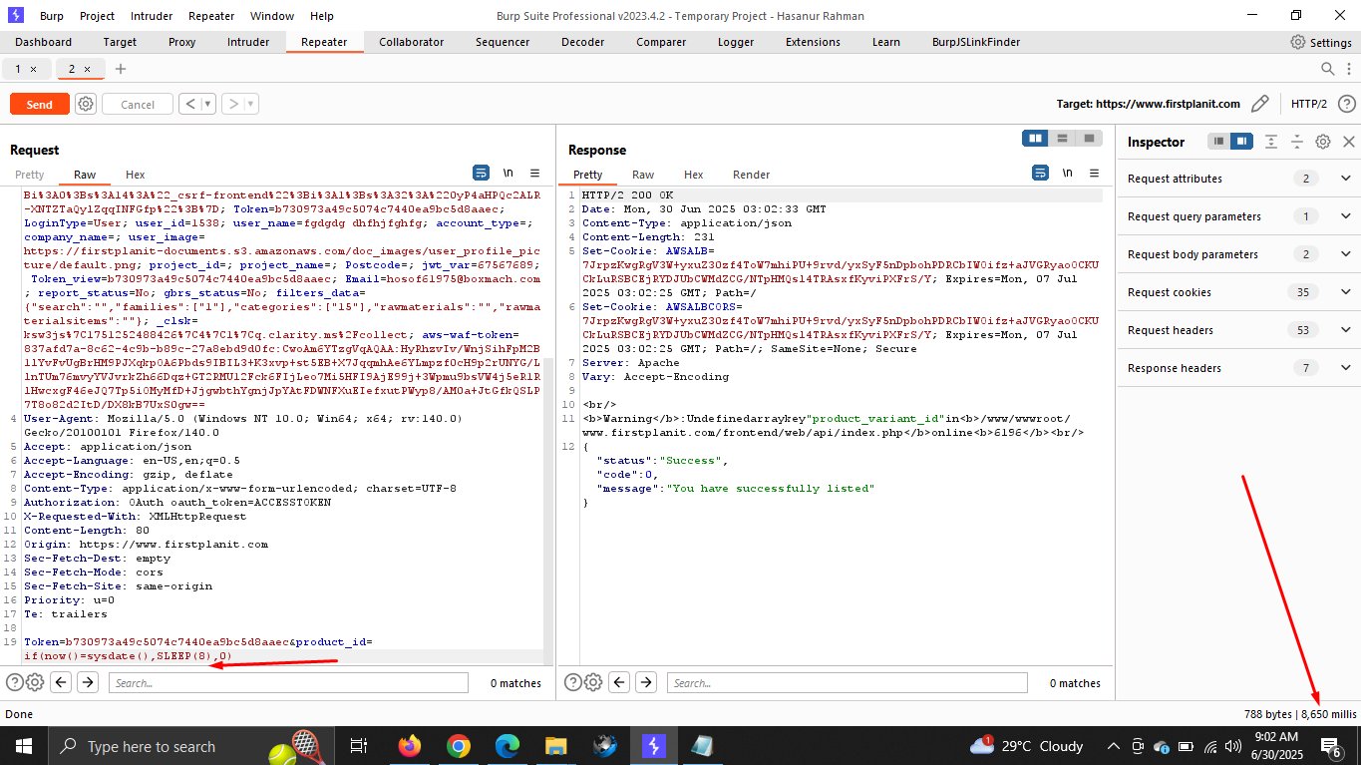Open Inspector settings gear icon
Screen dimensions: 1361x765
point(1323,142)
